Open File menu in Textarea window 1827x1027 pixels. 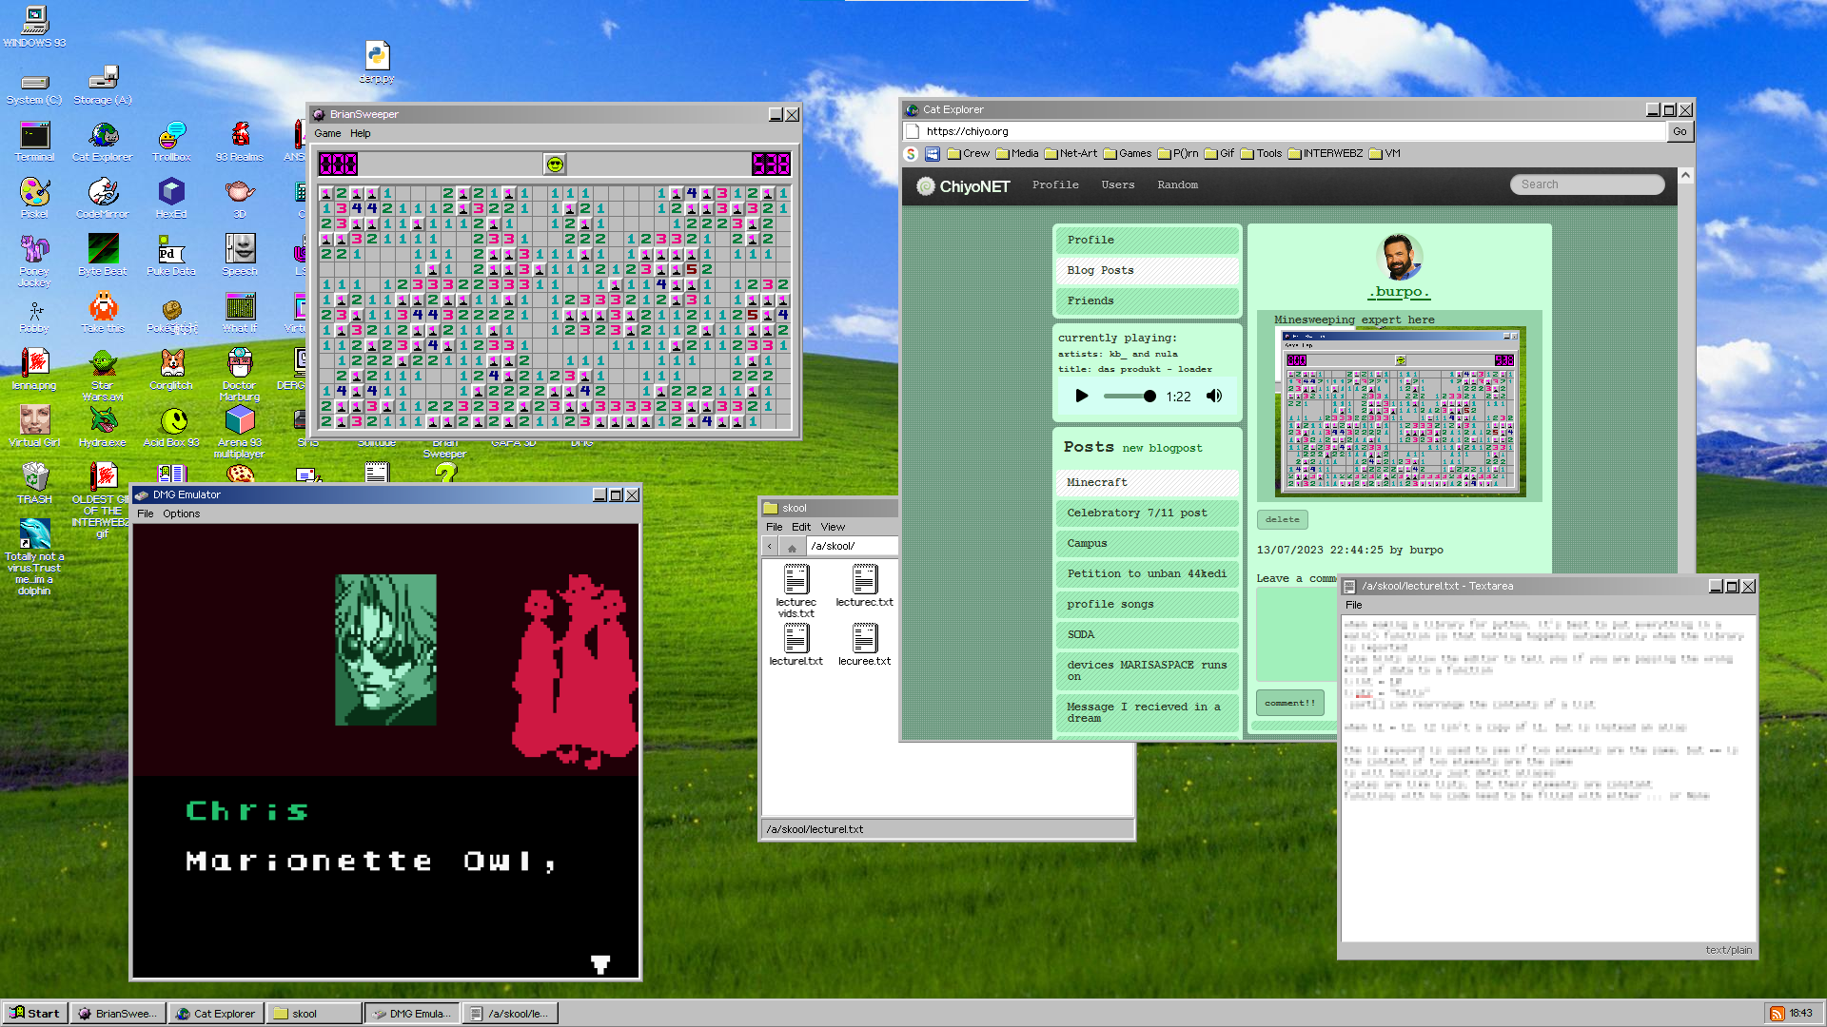[1353, 605]
